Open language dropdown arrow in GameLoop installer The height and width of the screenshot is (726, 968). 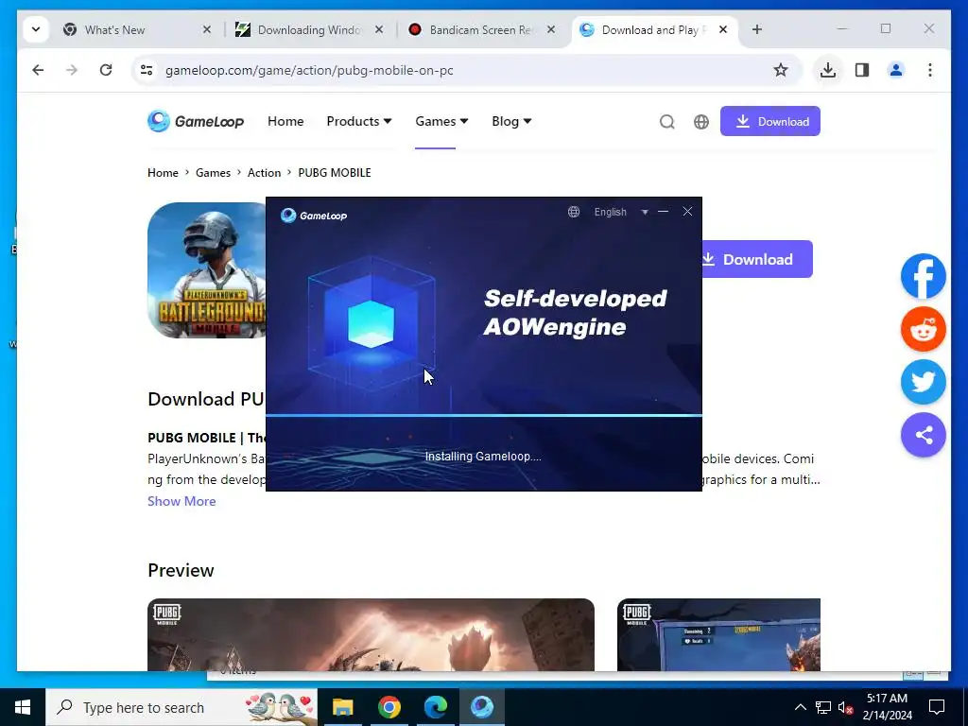645,212
